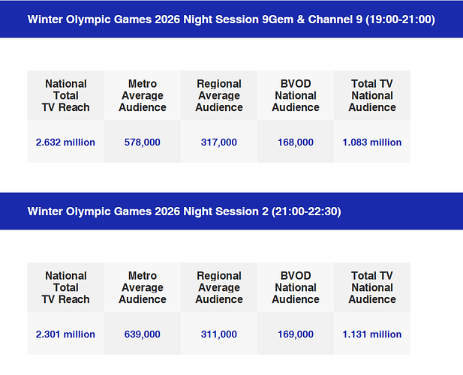Image resolution: width=463 pixels, height=375 pixels.
Task: Select National Total TV Reach header above 2.301 million
Action: pos(65,287)
